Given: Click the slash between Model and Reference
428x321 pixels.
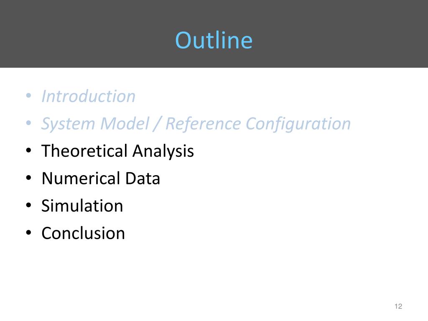Looking at the screenshot, I should click(158, 124).
